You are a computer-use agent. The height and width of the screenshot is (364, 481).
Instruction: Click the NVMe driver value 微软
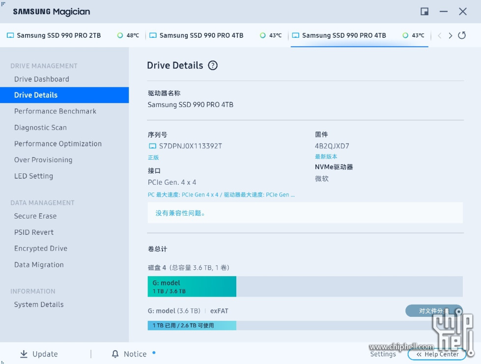[321, 178]
